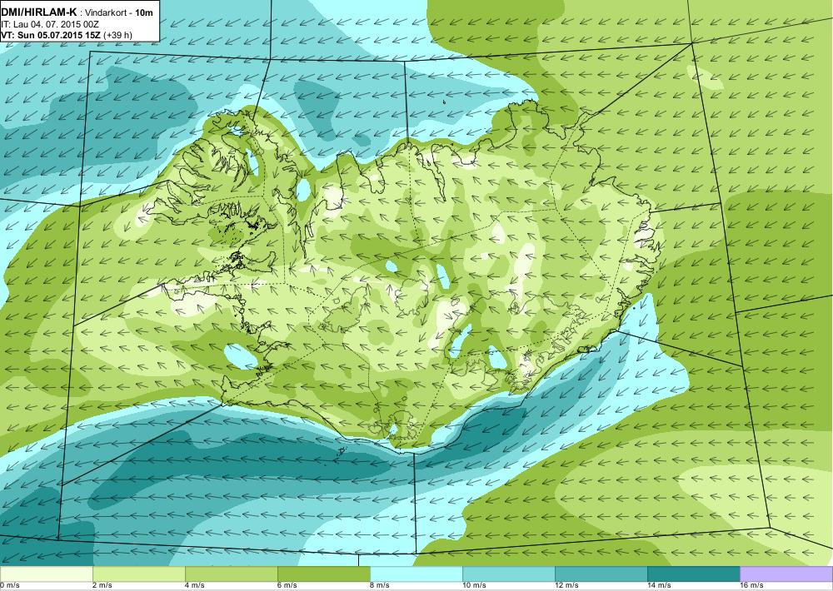The image size is (833, 591).
Task: Select the 6–8 m/s darker green legend swatch
Action: point(324,574)
